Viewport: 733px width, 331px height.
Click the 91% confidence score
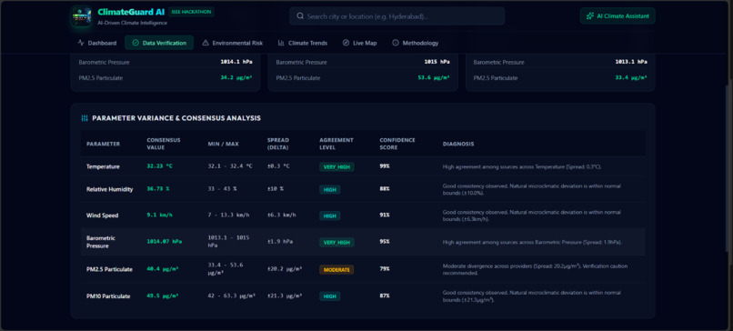coord(385,215)
